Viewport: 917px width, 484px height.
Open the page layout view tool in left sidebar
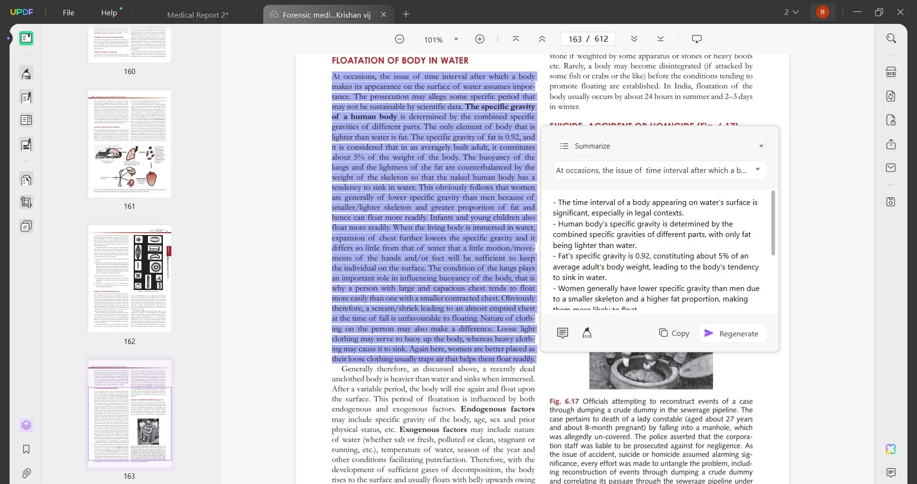[x=26, y=120]
